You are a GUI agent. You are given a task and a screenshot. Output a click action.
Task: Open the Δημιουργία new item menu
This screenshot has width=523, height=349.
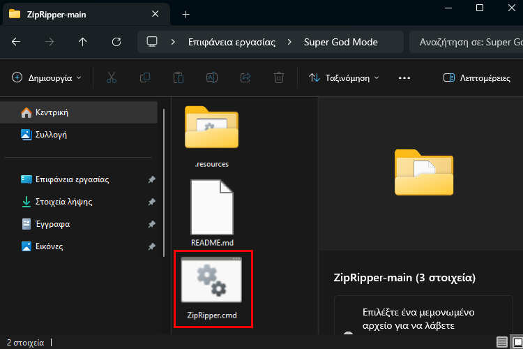click(47, 77)
